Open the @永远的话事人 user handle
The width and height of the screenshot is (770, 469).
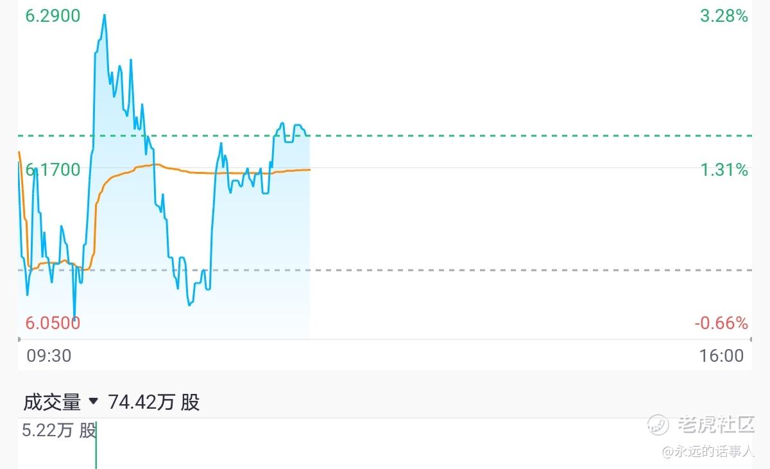(x=708, y=452)
